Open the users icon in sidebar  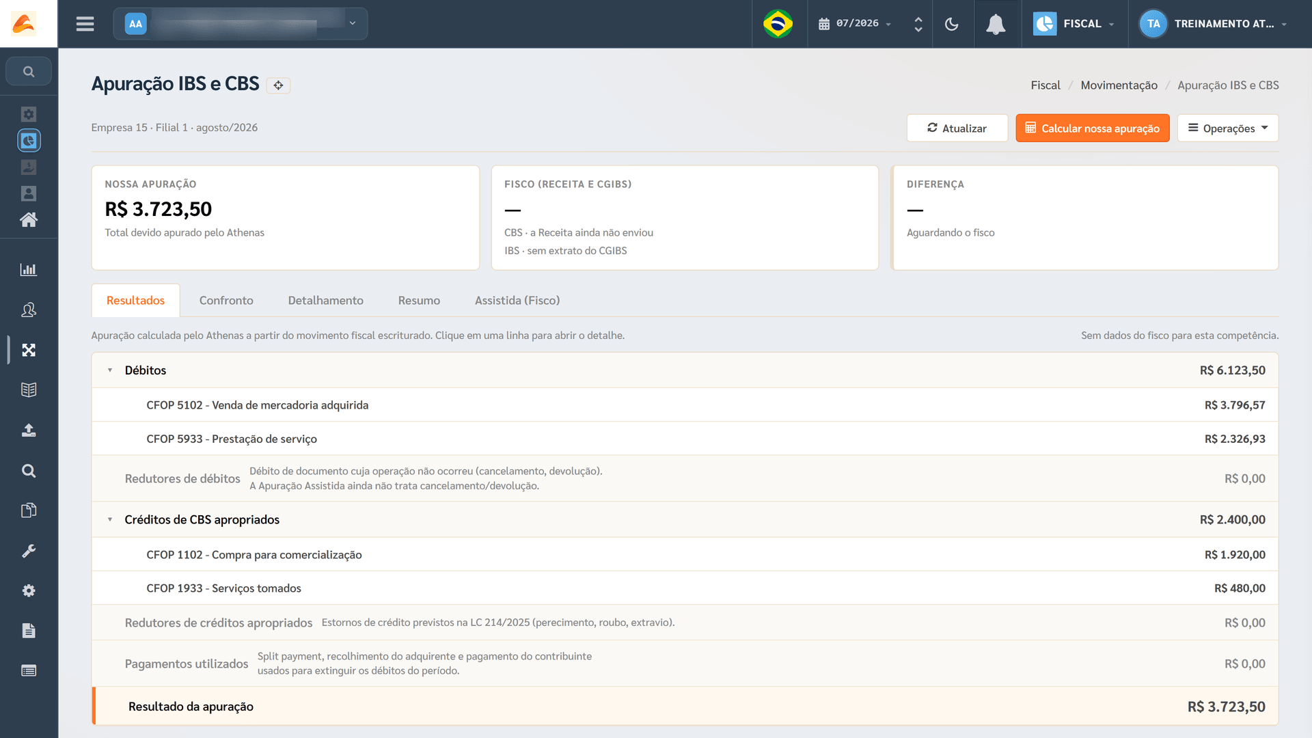coord(29,310)
